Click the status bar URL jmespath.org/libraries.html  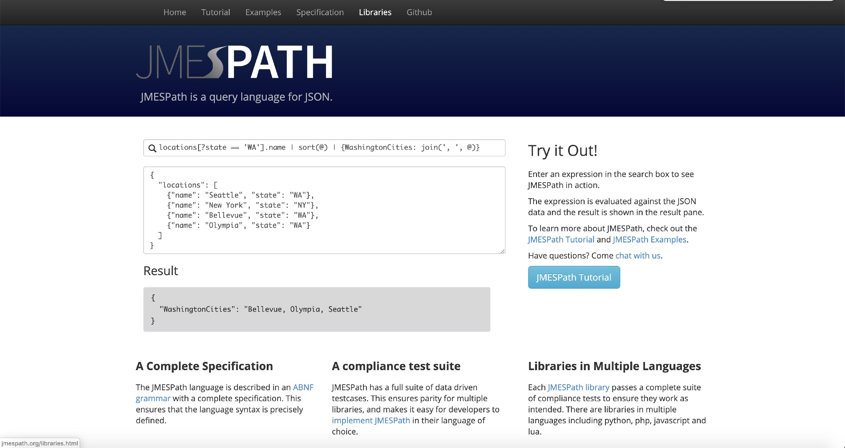[40, 443]
